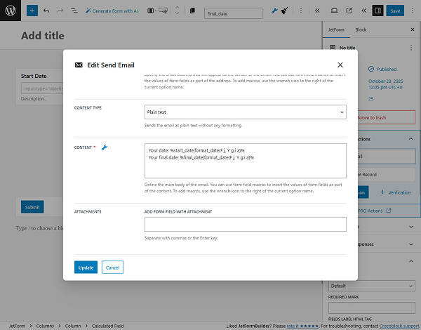The height and width of the screenshot is (330, 421).
Task: Click the WordPress logo icon
Action: [11, 11]
